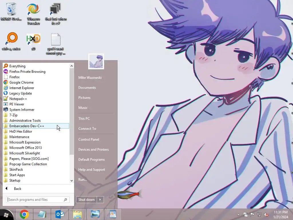Open the MEMZ Dest... Recycle Bin desktop icon
293x220 pixels.
pyautogui.click(x=11, y=11)
